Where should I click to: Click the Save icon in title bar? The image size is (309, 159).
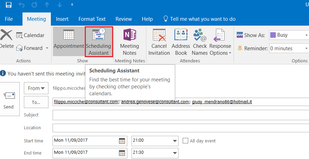[9, 5]
